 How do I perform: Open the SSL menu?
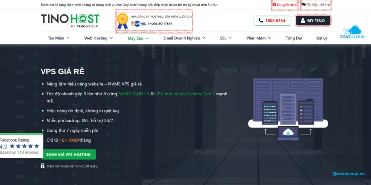[226, 38]
